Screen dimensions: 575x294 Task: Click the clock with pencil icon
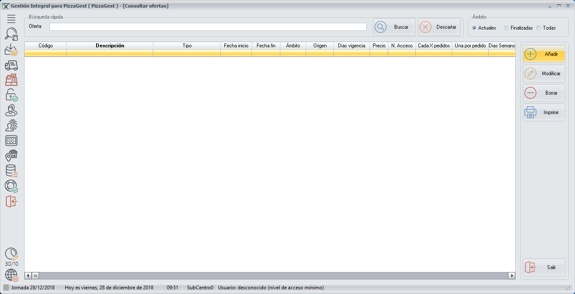click(11, 254)
